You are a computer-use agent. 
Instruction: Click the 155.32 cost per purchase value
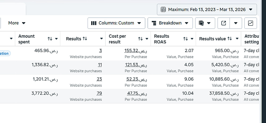point(136,50)
